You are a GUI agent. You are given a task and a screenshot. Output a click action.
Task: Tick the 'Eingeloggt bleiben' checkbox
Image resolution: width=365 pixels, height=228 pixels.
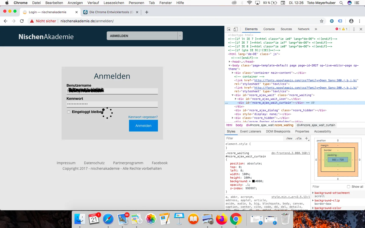click(x=69, y=112)
